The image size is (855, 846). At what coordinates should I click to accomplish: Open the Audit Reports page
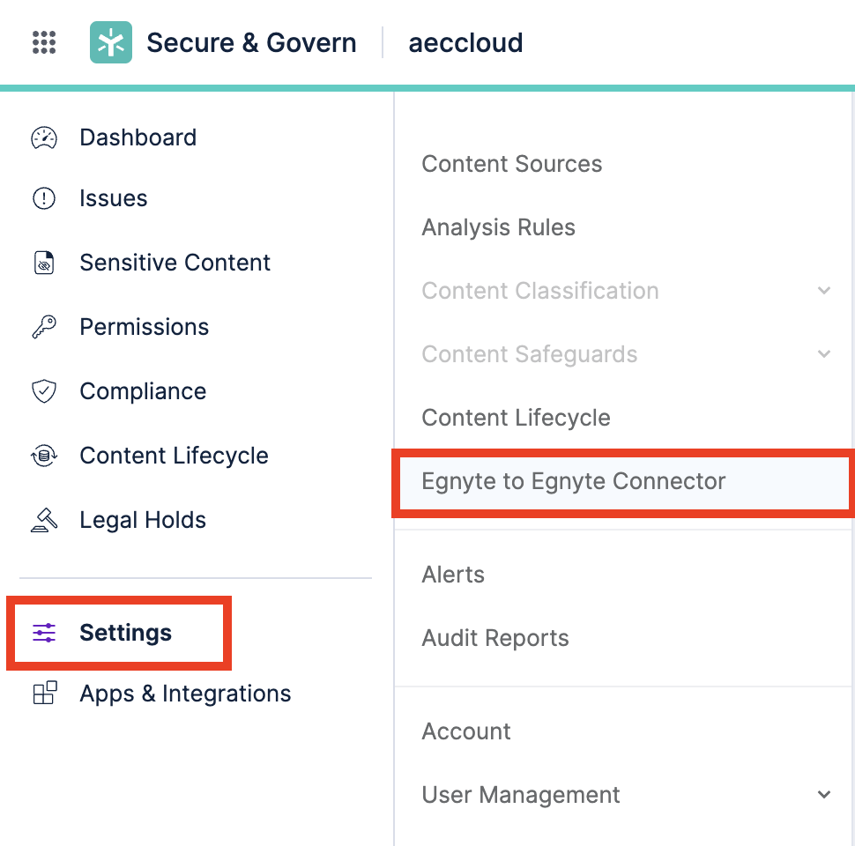pyautogui.click(x=495, y=638)
